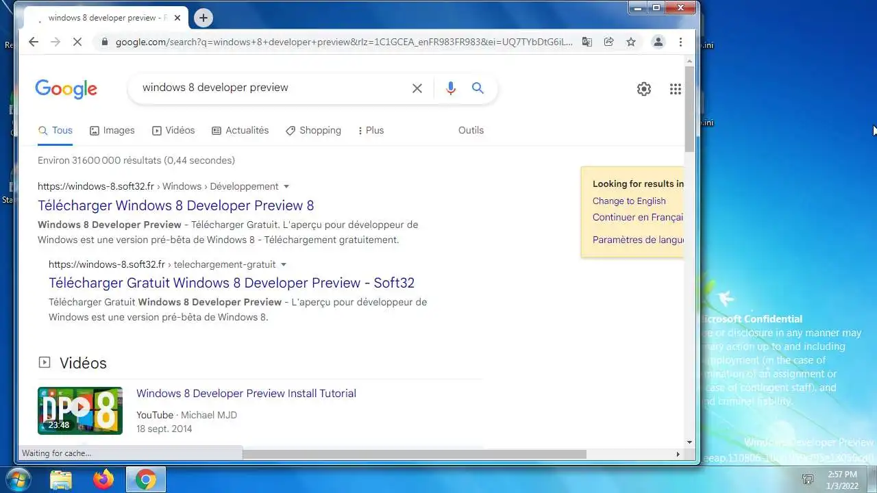Viewport: 877px width, 493px height.
Task: Open Windows Start orb
Action: point(18,479)
